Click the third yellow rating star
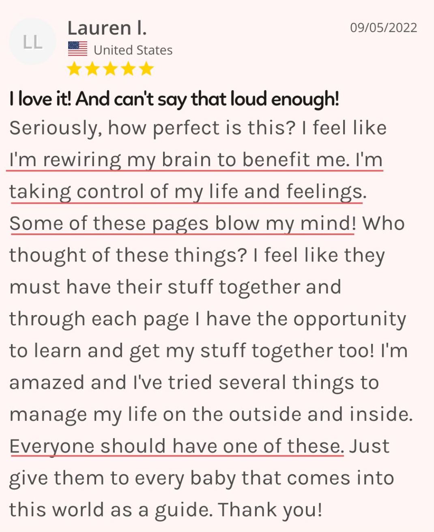The image size is (434, 532). pos(110,69)
